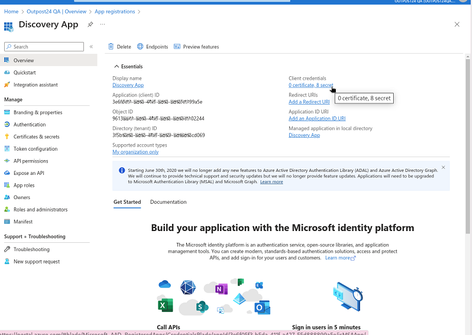The image size is (473, 335).
Task: Click the Delete trash icon in toolbar
Action: (x=111, y=47)
